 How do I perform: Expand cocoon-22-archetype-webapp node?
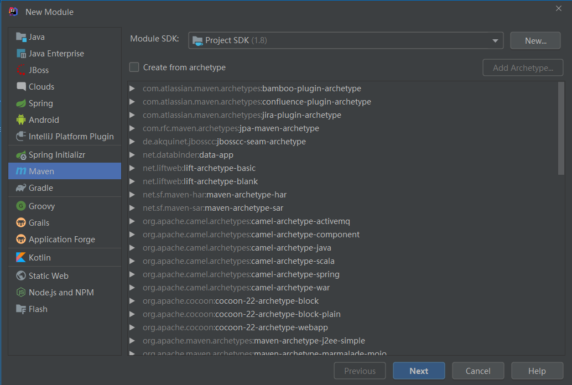(x=132, y=327)
